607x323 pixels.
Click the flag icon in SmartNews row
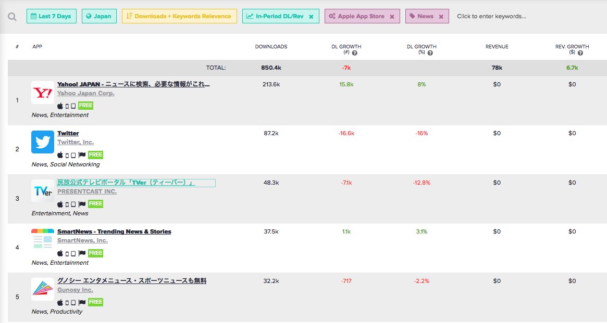pos(82,253)
